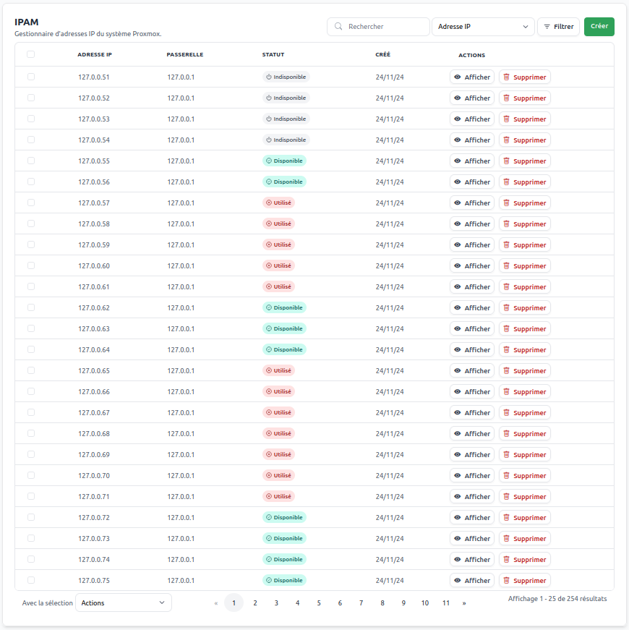The height and width of the screenshot is (630, 629).
Task: Select the checkbox for 127.0.0.66
Action: tap(31, 391)
